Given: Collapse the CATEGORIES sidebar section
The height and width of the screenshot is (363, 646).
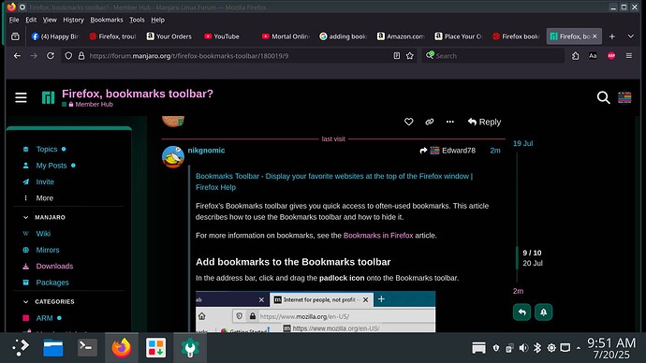Looking at the screenshot, I should coord(26,301).
